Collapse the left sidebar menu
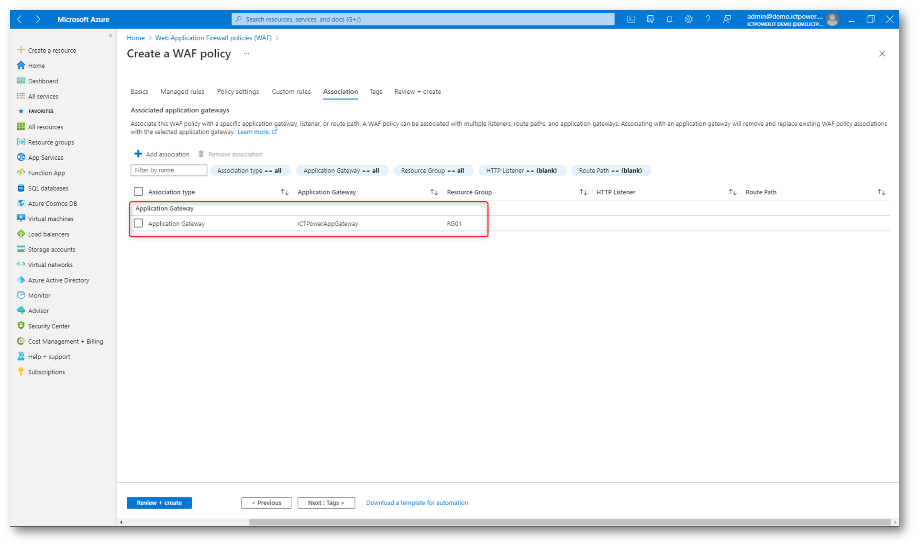The height and width of the screenshot is (547, 919). coord(111,35)
